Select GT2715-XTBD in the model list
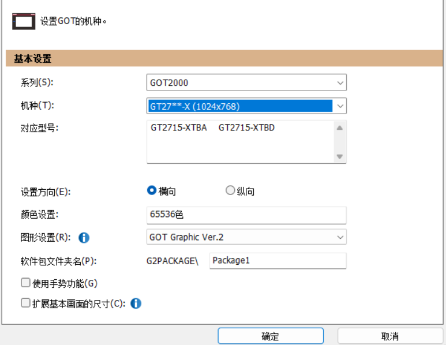 point(246,128)
